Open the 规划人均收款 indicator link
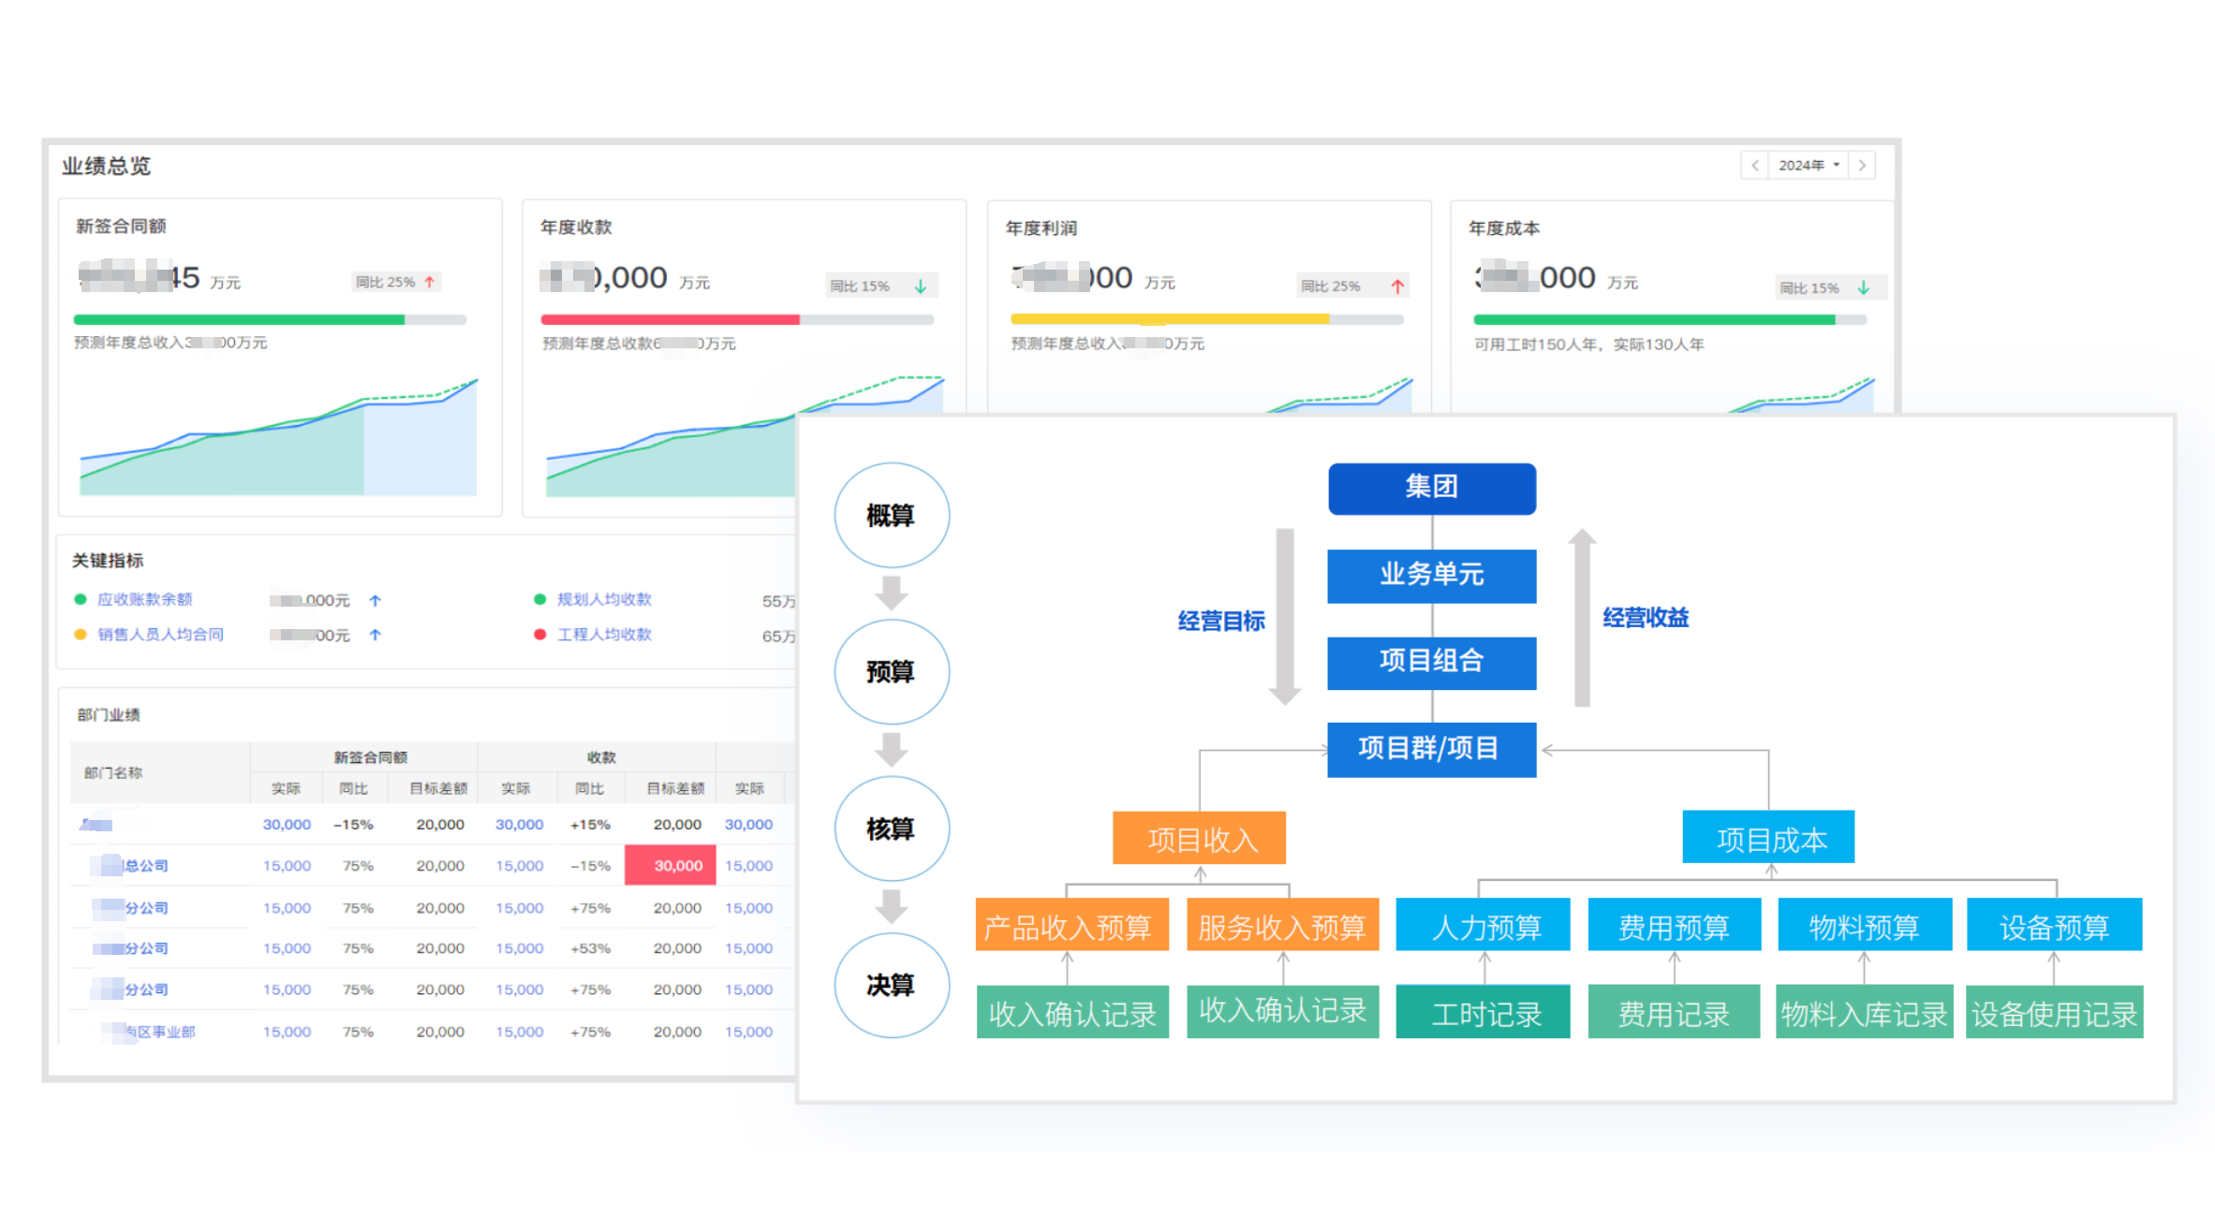 (604, 599)
